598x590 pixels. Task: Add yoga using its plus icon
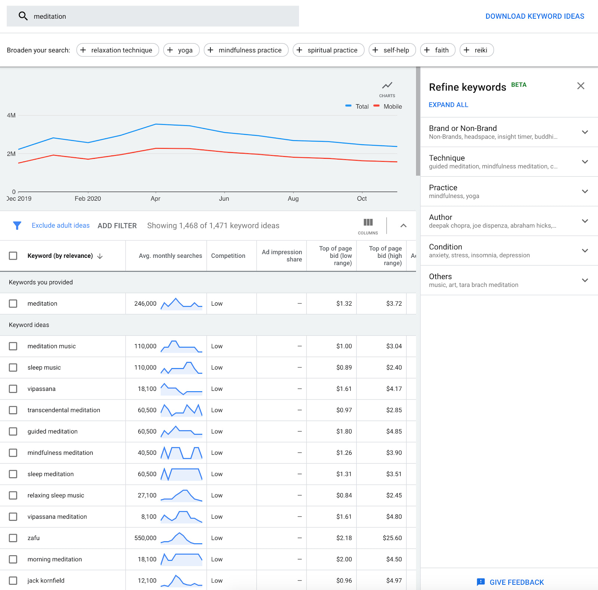click(x=171, y=50)
